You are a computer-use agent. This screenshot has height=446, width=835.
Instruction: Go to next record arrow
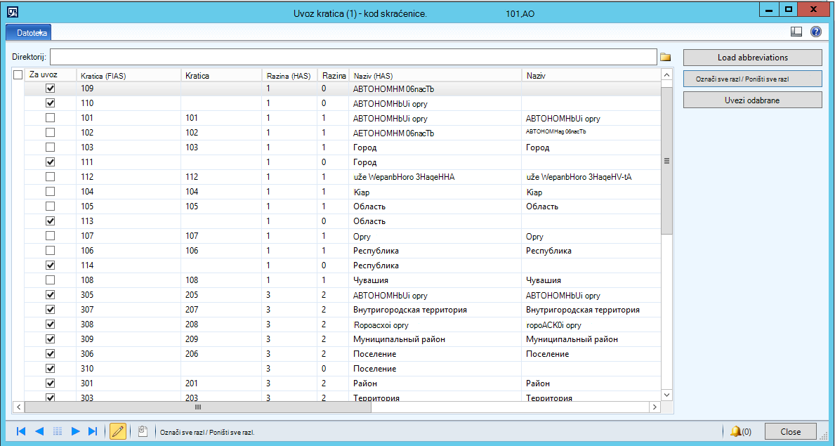point(76,431)
